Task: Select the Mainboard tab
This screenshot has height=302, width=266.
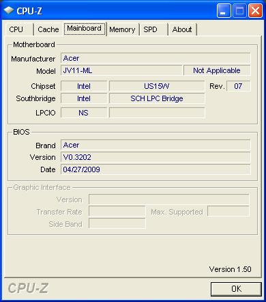Action: click(x=85, y=29)
